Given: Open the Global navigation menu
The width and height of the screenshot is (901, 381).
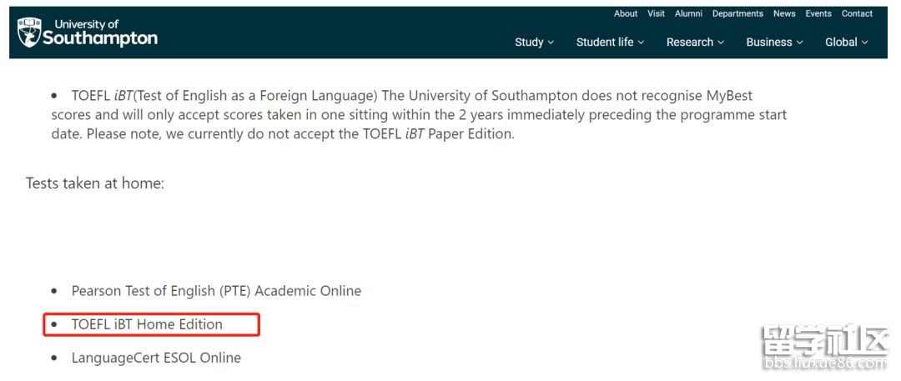Looking at the screenshot, I should click(x=847, y=42).
